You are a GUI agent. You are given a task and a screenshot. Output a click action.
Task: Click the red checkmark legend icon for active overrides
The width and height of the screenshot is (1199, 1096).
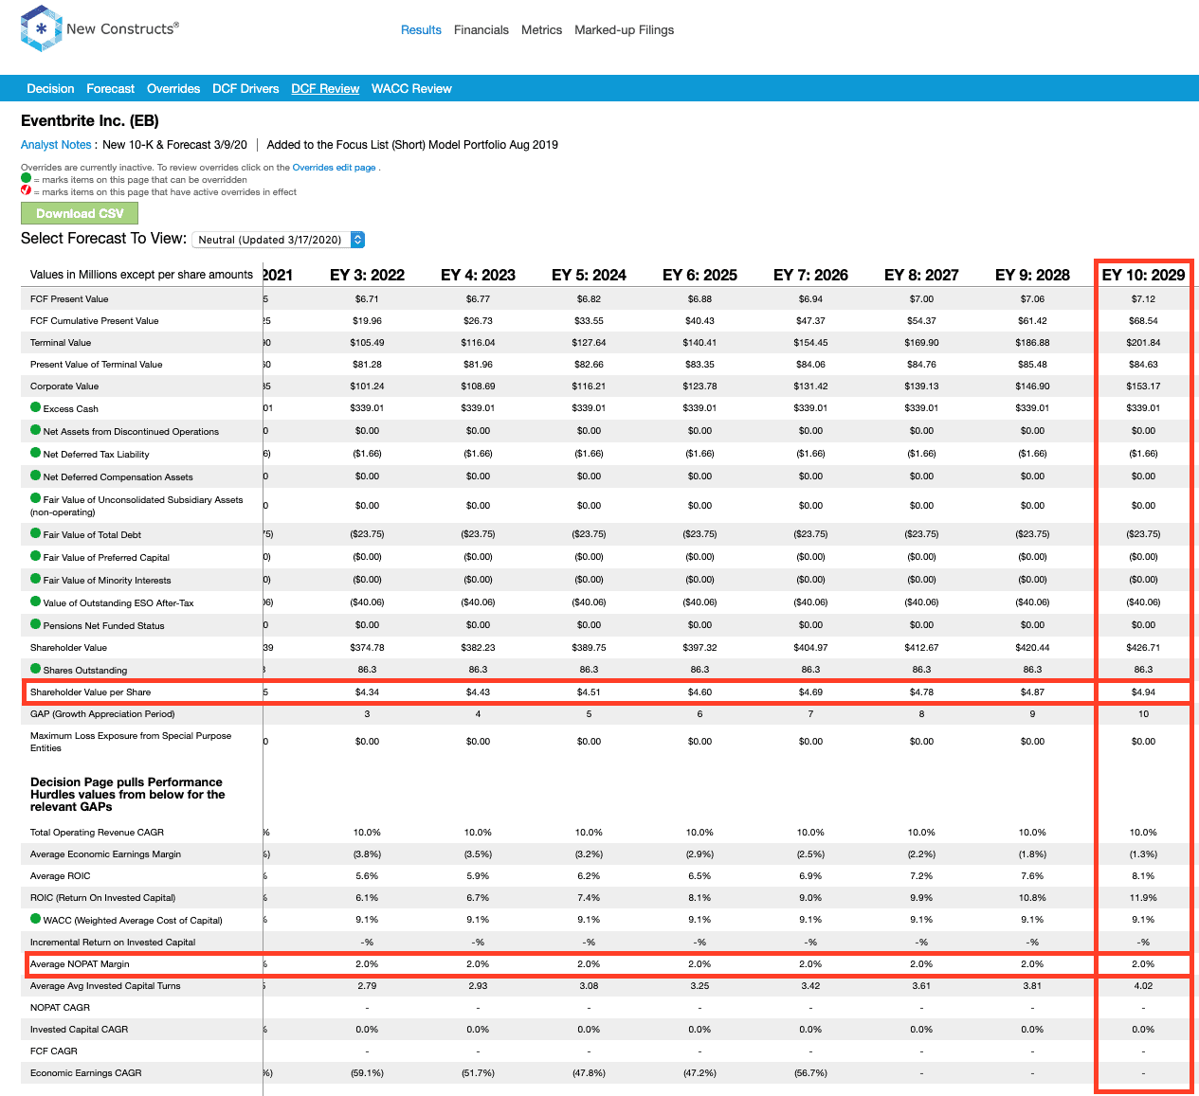tap(26, 190)
